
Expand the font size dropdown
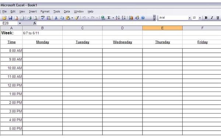click(200, 18)
